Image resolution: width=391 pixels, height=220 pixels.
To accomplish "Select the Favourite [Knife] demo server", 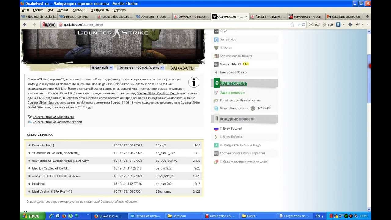I will (x=114, y=145).
